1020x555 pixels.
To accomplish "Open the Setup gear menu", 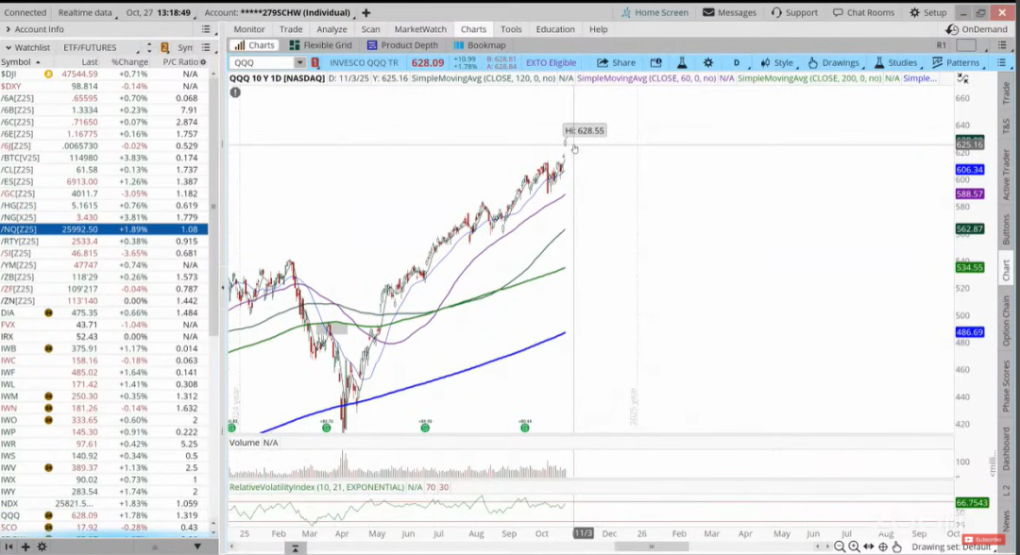I will [928, 12].
